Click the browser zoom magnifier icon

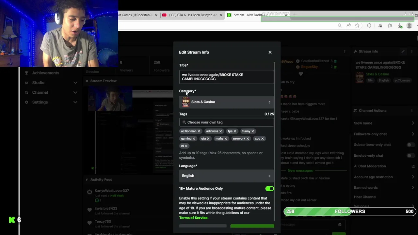click(340, 25)
